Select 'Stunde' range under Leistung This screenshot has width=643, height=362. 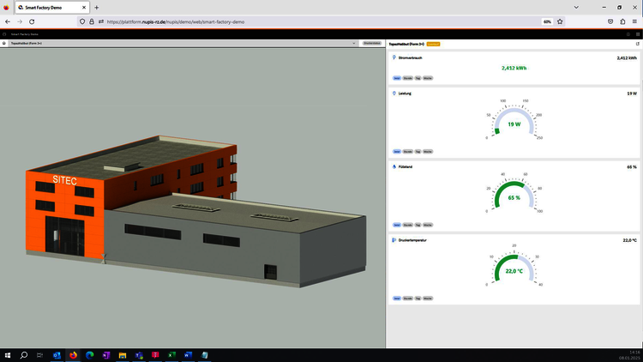pyautogui.click(x=407, y=152)
